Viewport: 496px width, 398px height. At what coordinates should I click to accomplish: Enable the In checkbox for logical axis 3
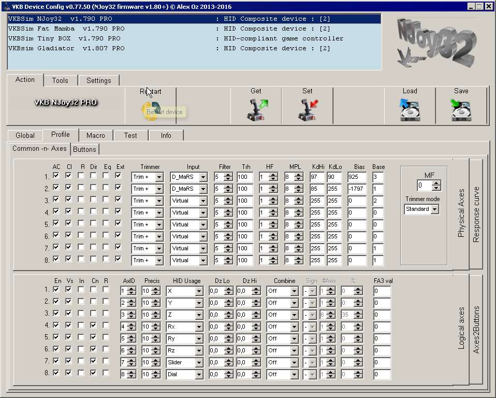(x=81, y=313)
